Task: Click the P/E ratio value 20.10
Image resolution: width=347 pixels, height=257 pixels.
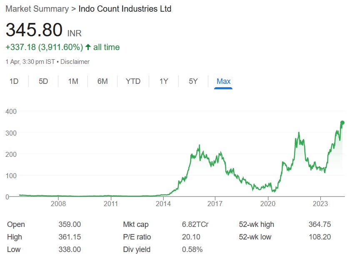Action: 191,237
